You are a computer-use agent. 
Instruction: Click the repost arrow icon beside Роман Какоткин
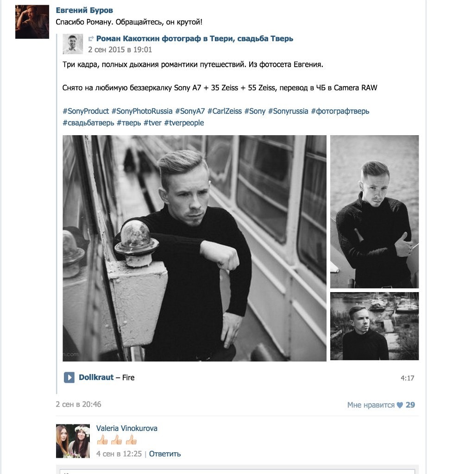pos(91,39)
